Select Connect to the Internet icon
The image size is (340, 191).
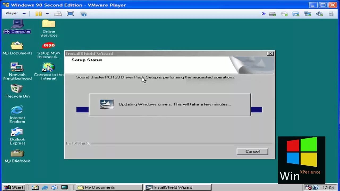(x=49, y=71)
